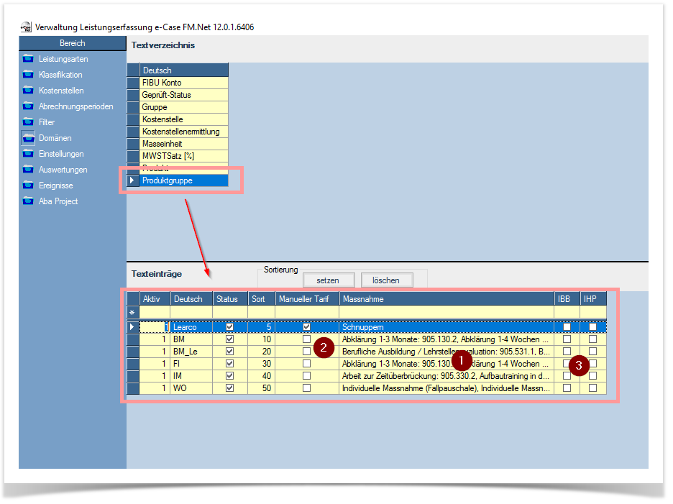Click the Aba Project folder icon
The width and height of the screenshot is (673, 504).
(x=28, y=201)
